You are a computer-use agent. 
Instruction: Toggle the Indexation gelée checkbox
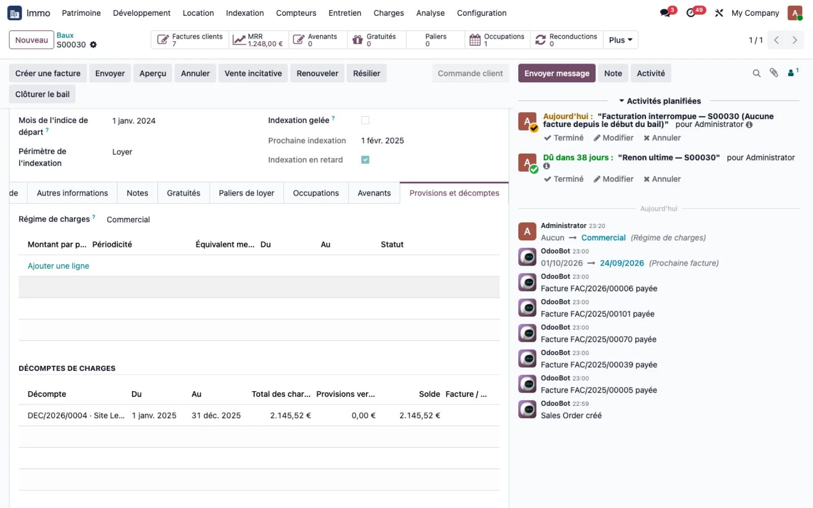(365, 120)
